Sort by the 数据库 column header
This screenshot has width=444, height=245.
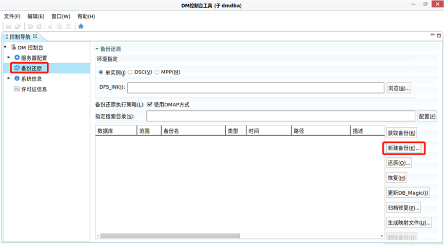116,131
